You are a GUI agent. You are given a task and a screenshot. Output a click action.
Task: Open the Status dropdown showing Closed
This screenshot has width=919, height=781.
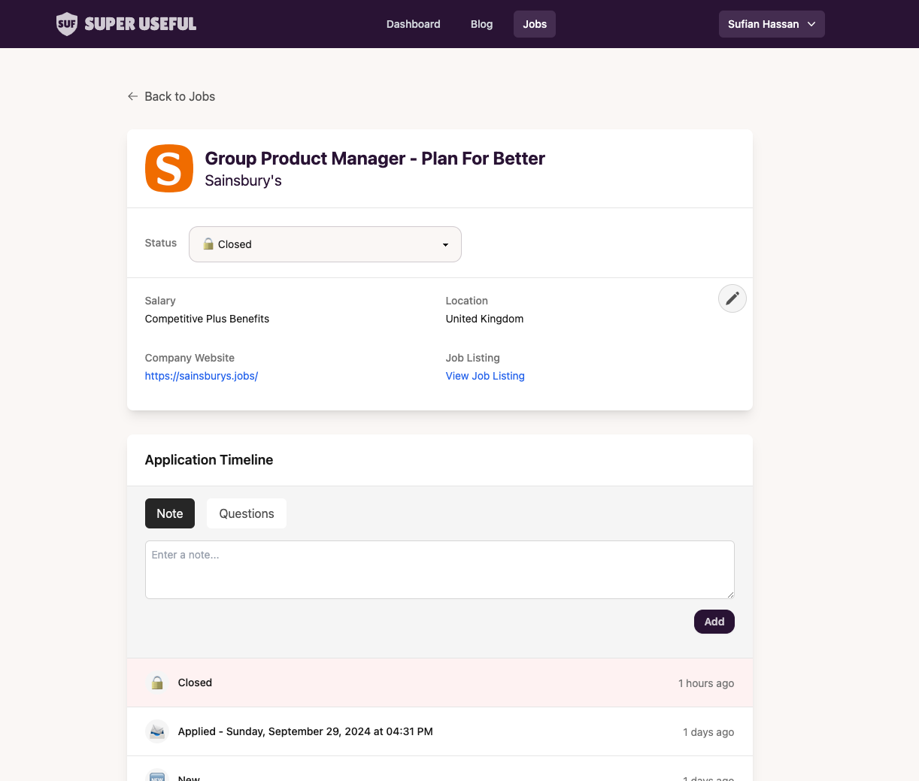click(325, 244)
